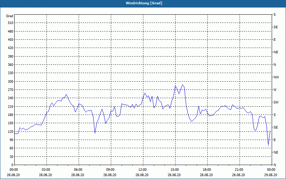The height and width of the screenshot is (179, 286).
Task: Click SE compass label near the 480 line
Action: click(276, 27)
